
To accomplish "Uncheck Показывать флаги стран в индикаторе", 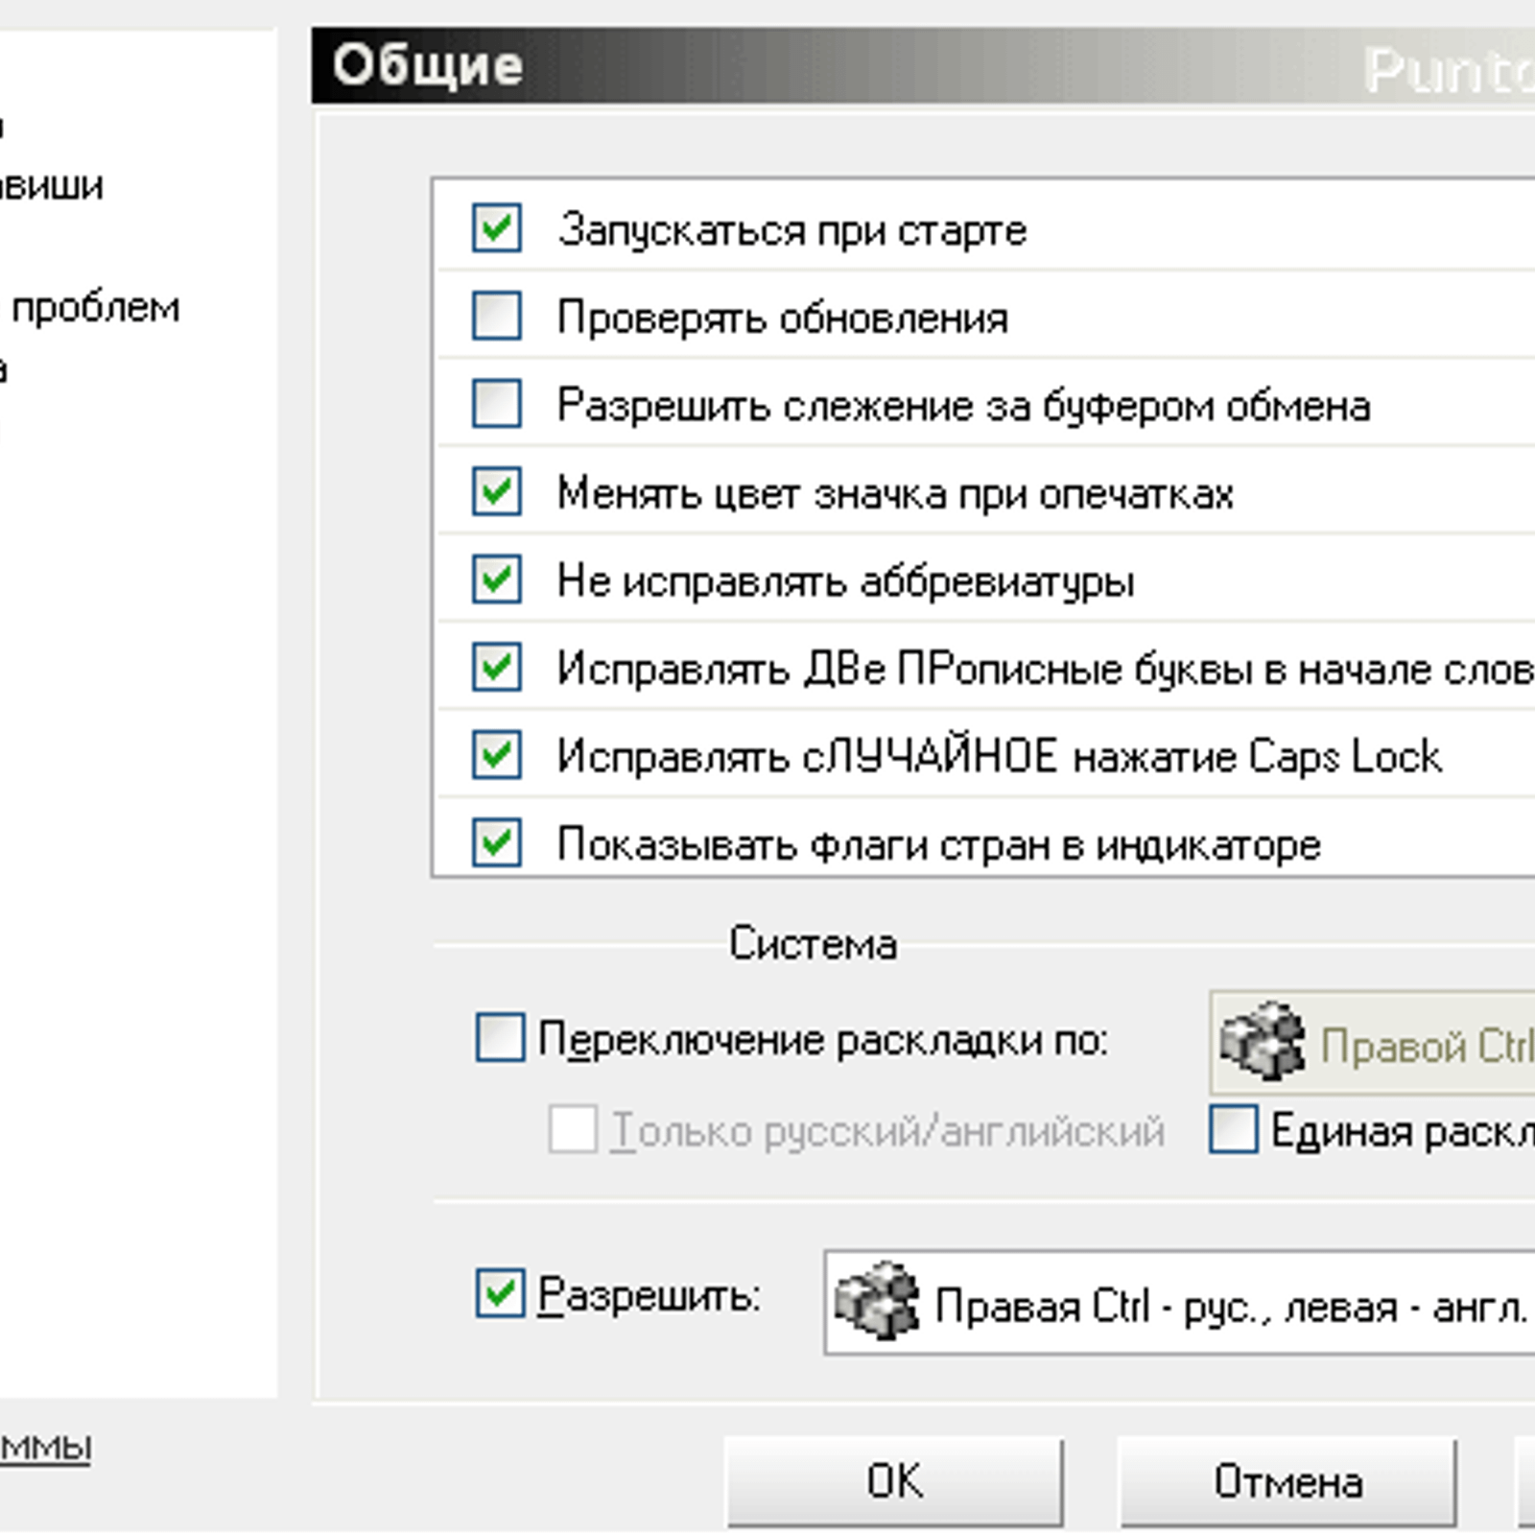I will click(x=497, y=842).
